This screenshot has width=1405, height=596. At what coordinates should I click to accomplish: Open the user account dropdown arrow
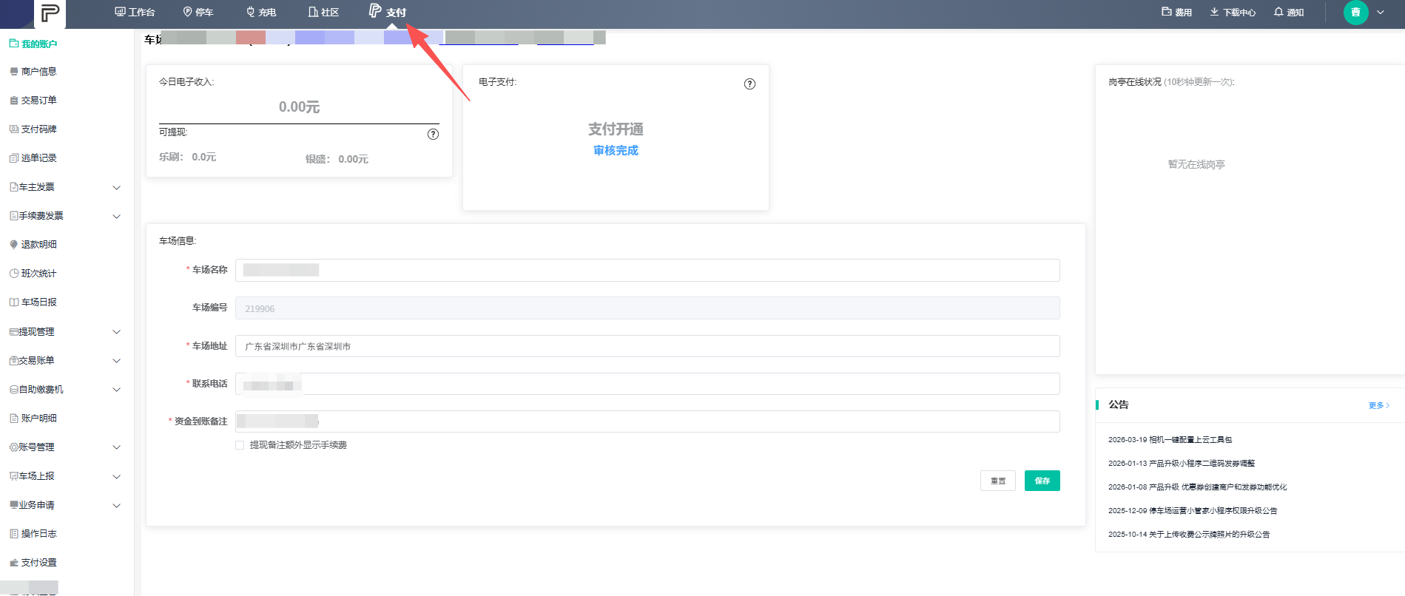coord(1381,12)
